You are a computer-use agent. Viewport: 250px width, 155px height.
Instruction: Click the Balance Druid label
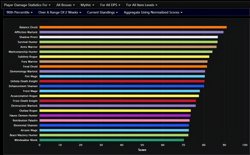pyautogui.click(x=28, y=27)
